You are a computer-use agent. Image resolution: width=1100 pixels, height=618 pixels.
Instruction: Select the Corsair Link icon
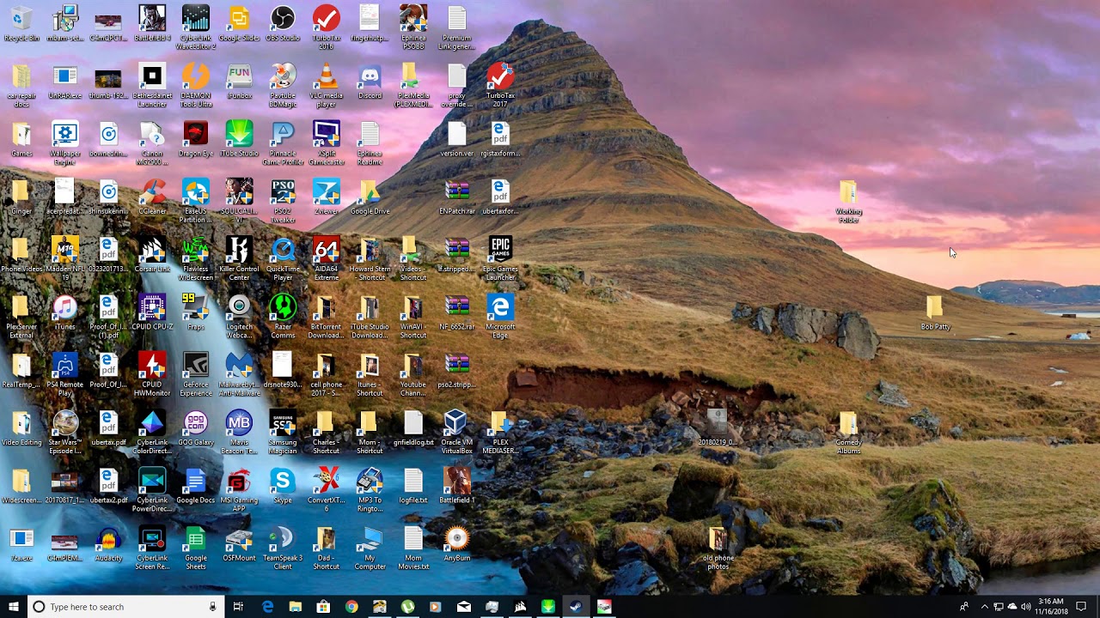[x=152, y=255]
